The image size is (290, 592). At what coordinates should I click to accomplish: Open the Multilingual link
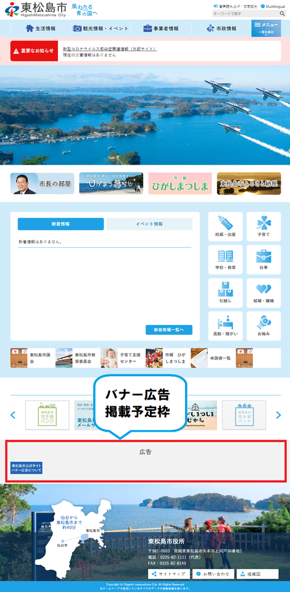click(273, 6)
